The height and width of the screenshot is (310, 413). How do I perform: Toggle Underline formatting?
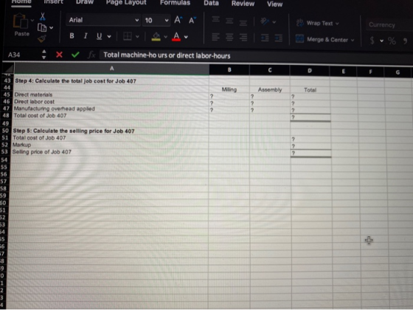(99, 36)
